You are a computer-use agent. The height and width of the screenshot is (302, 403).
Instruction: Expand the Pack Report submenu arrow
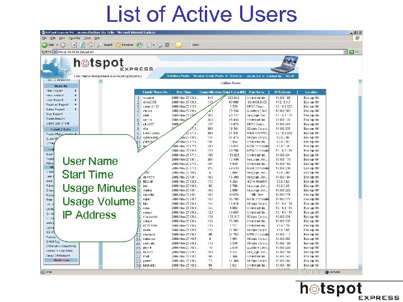[76, 95]
